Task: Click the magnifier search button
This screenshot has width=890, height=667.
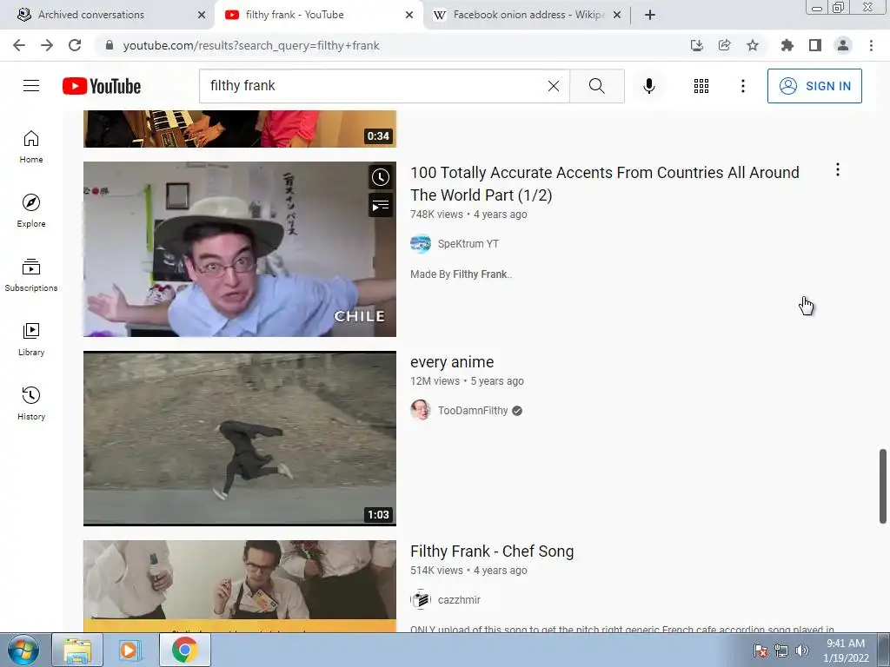Action: (596, 86)
